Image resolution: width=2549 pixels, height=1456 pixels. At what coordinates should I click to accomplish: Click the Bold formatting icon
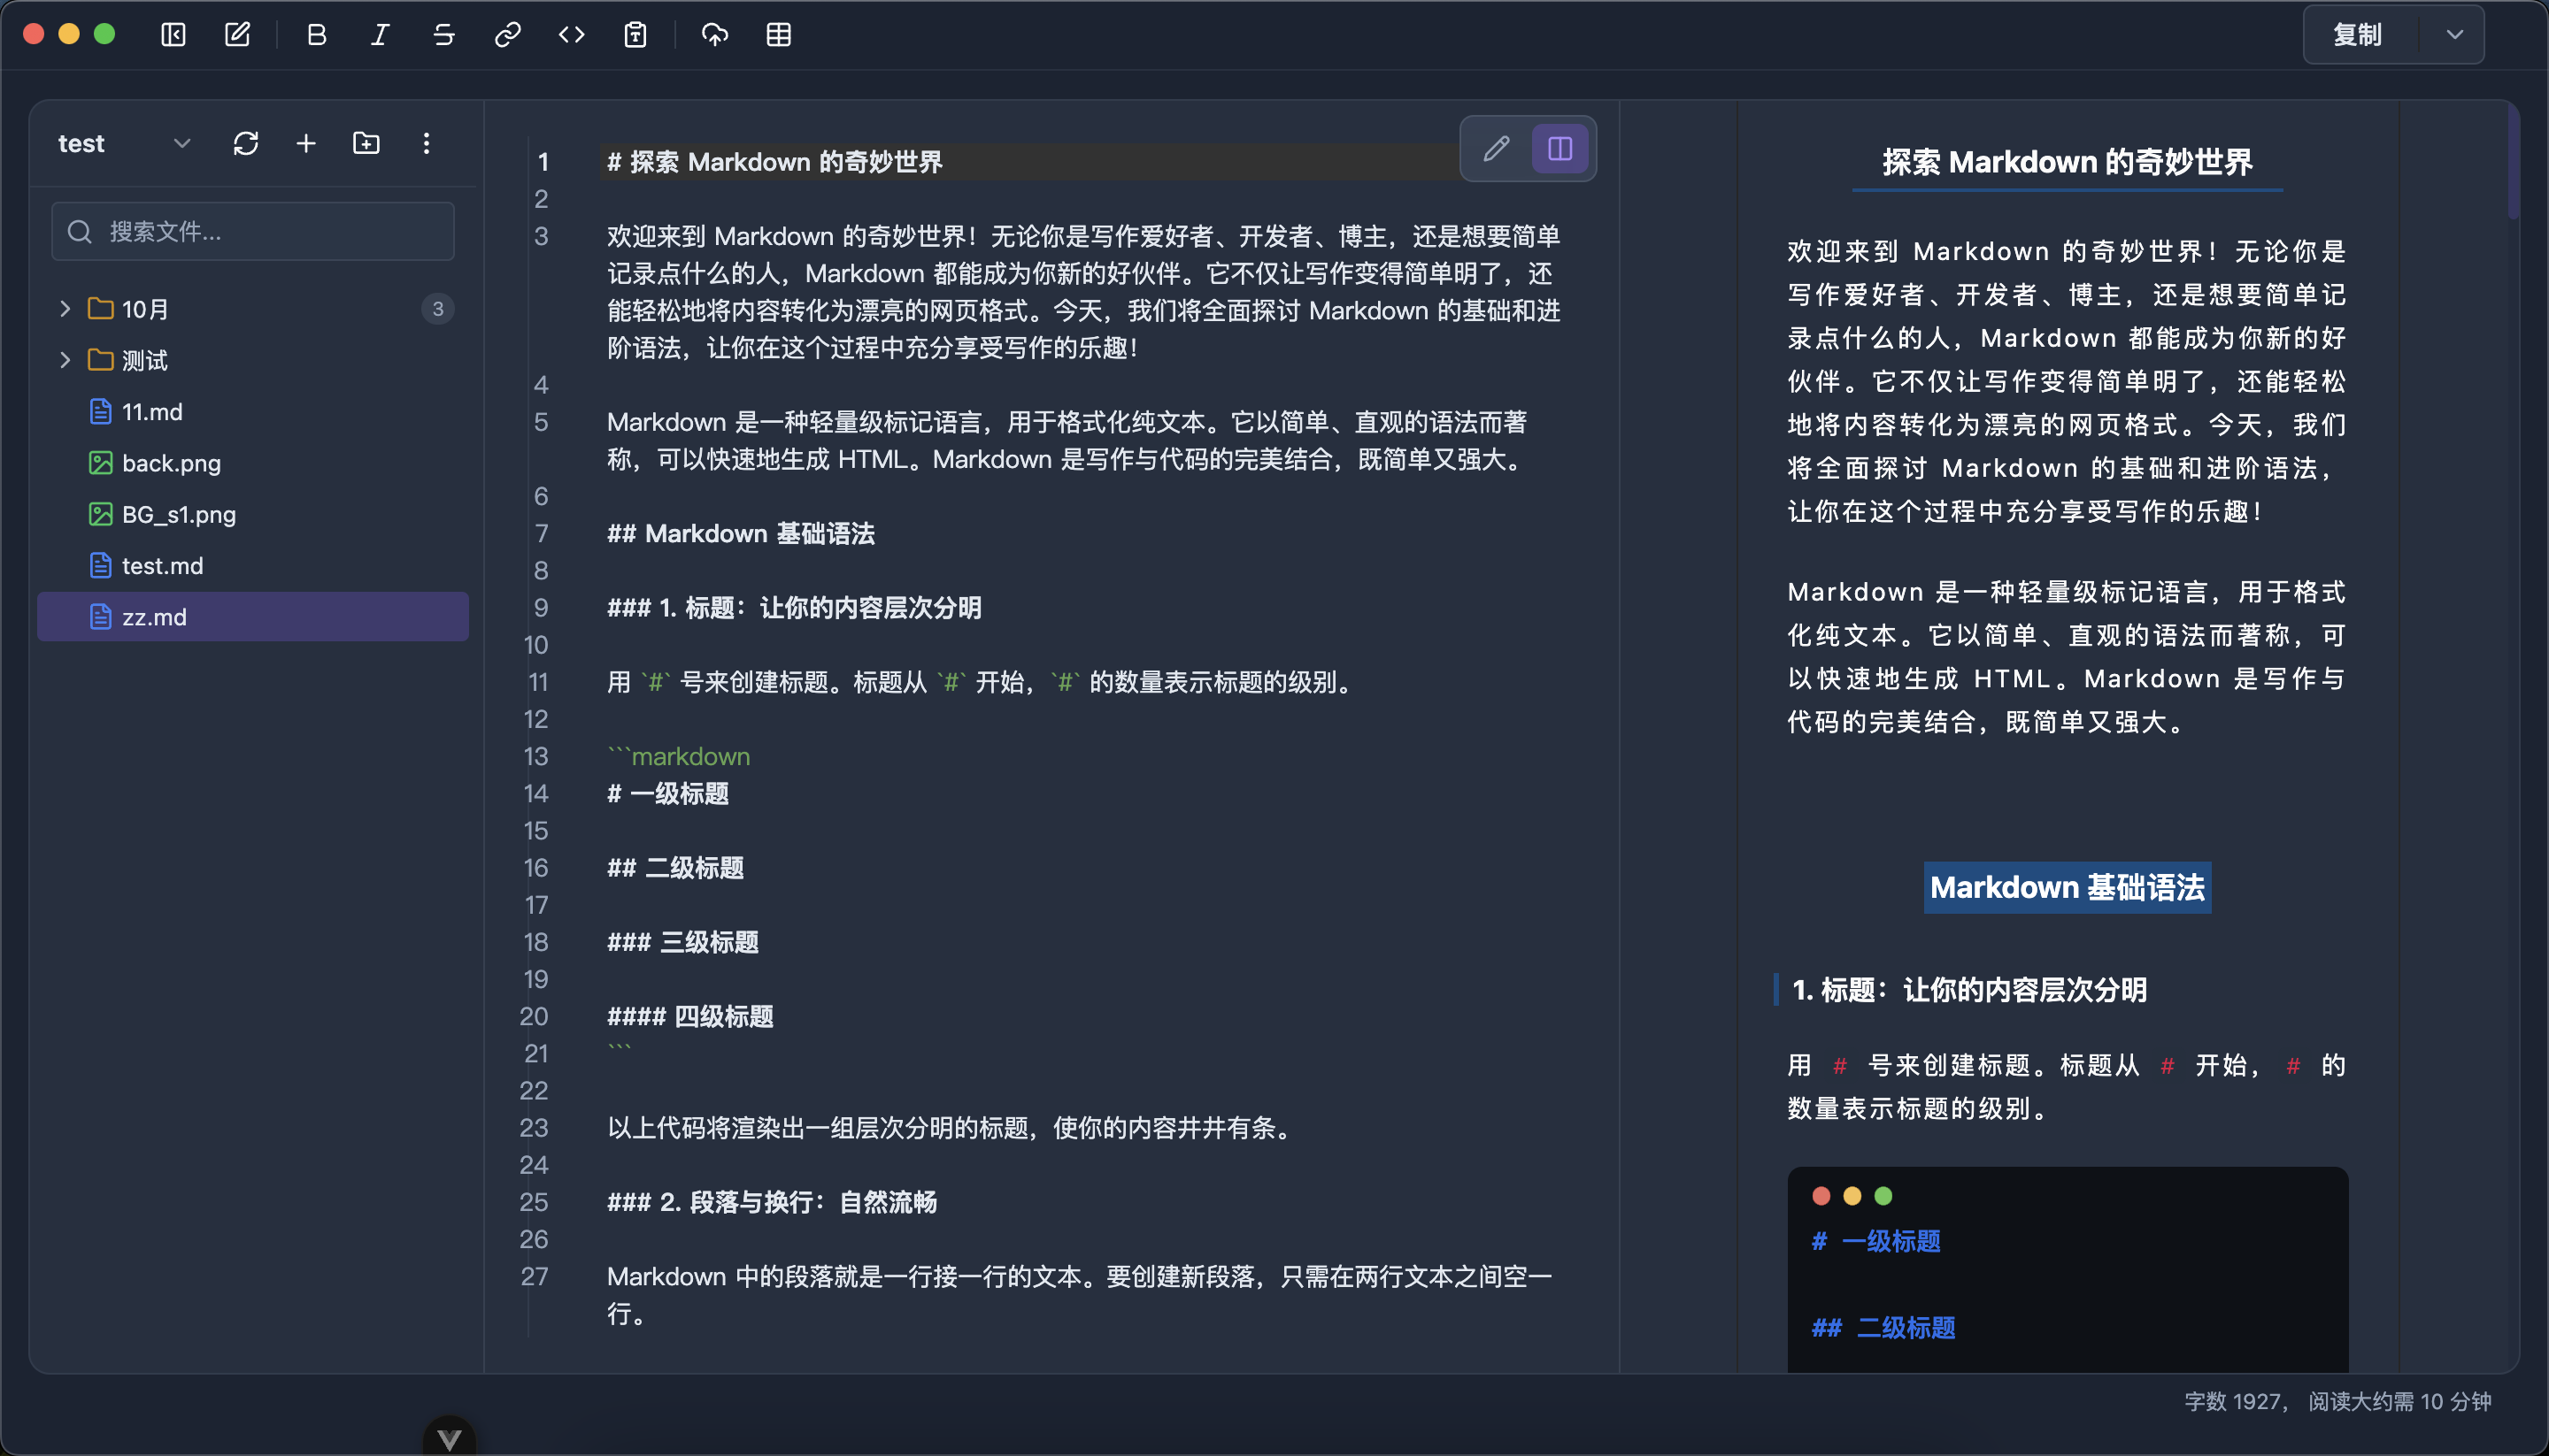coord(316,35)
